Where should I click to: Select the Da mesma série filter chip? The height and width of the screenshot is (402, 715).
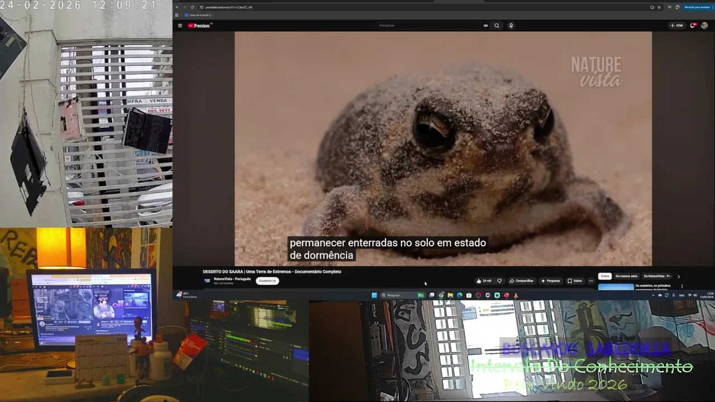626,276
